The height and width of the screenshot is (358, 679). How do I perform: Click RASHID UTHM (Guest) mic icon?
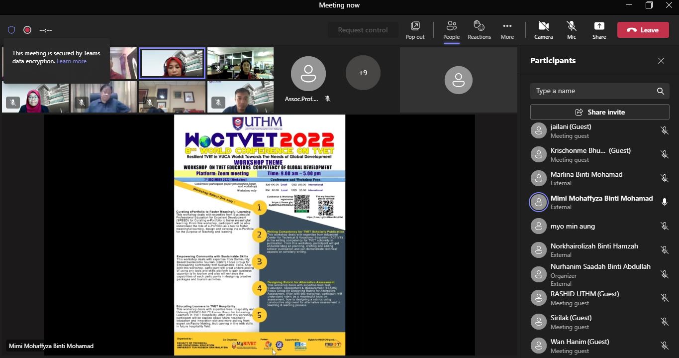[664, 298]
